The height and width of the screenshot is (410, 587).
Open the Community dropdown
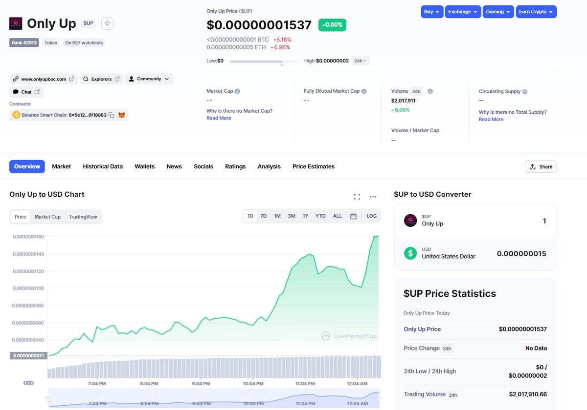(149, 79)
